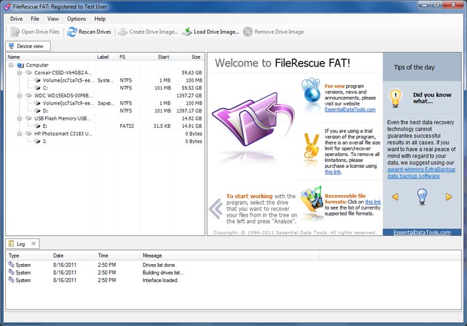
Task: Open the EssentialDataTools.com link in welcome panel
Action: [x=350, y=110]
